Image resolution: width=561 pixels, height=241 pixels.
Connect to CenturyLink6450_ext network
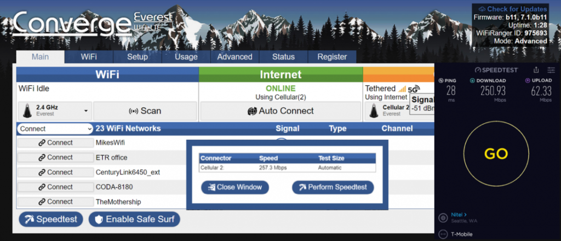55,173
